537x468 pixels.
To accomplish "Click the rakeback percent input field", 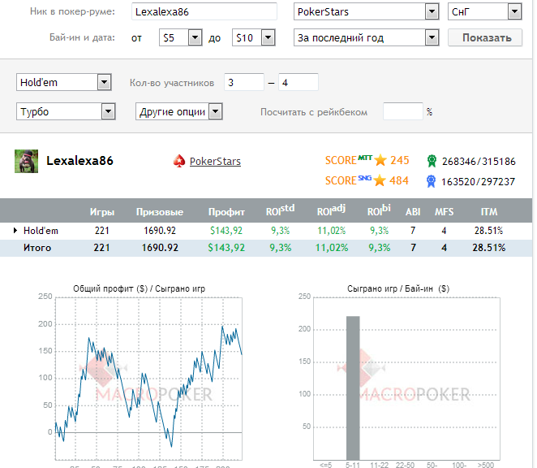I will pos(402,111).
